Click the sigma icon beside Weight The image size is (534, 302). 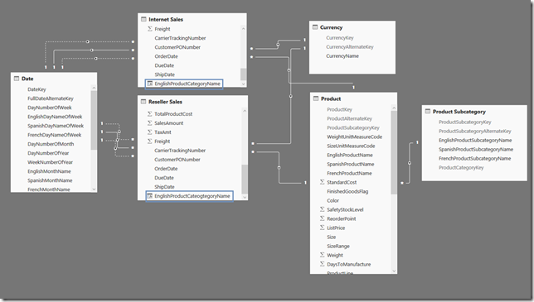(323, 255)
